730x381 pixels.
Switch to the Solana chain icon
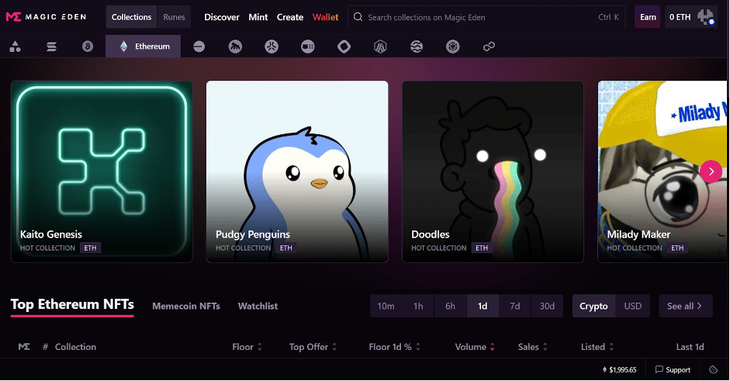51,47
